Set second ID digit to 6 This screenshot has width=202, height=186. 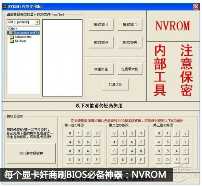pos(132,142)
